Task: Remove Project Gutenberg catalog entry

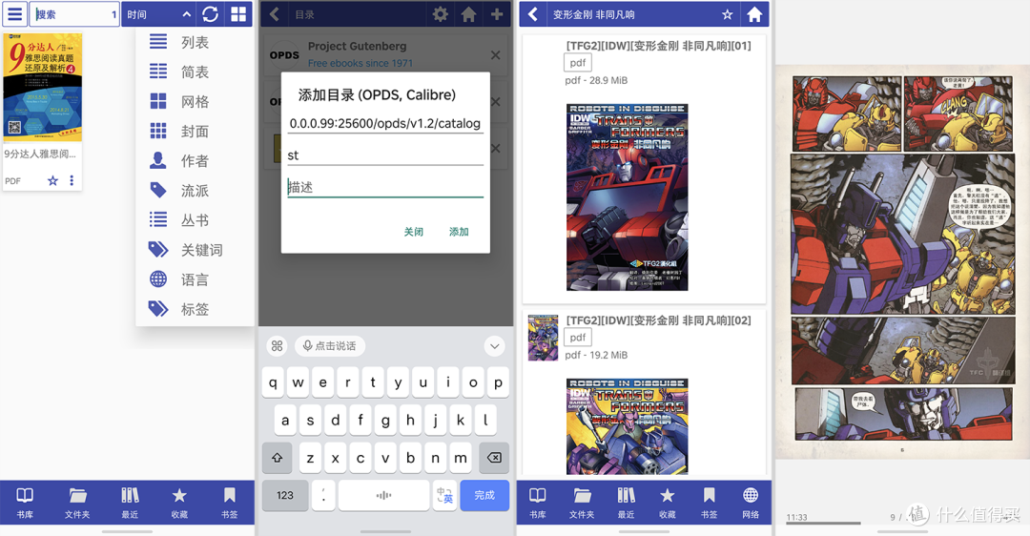Action: (495, 55)
